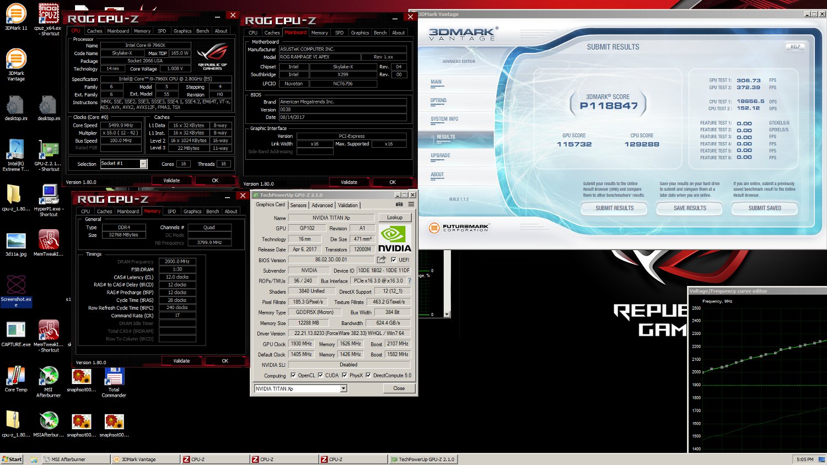
Task: Open the GPU-Z hamburger menu icon
Action: click(x=411, y=204)
